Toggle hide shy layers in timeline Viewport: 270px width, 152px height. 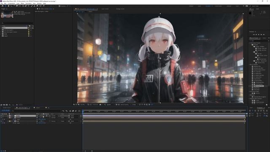coord(70,111)
